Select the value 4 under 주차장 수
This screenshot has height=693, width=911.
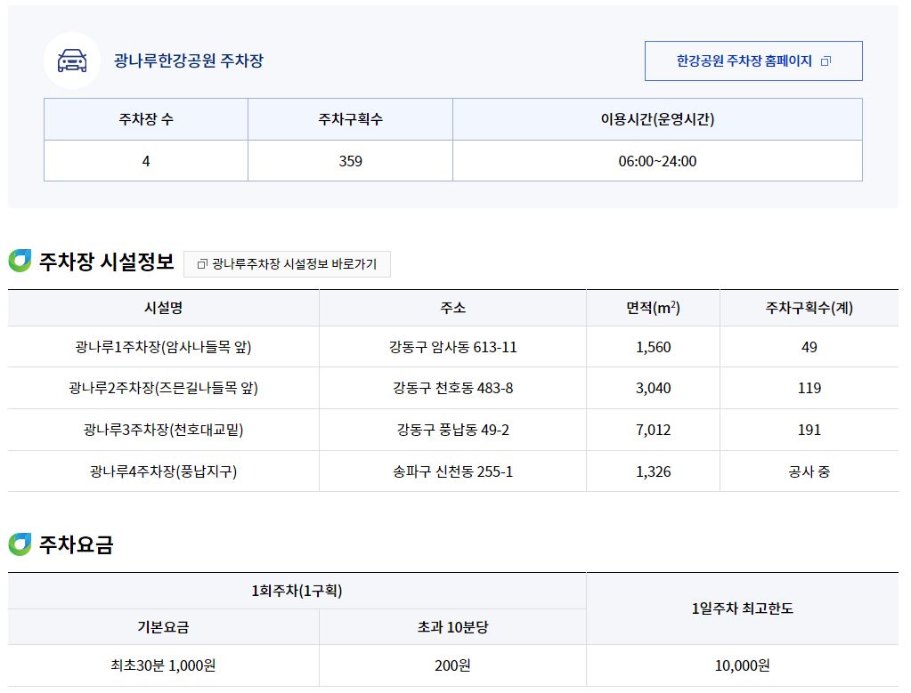click(x=146, y=161)
